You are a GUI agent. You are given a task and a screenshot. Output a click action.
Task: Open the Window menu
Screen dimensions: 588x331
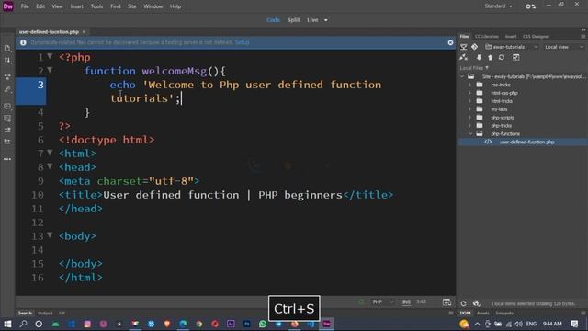point(153,6)
